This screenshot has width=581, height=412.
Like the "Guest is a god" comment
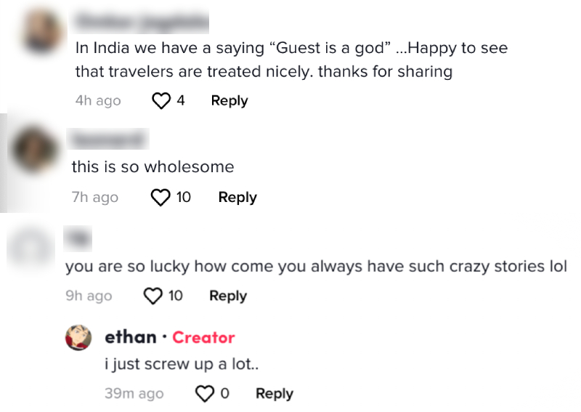click(x=161, y=101)
